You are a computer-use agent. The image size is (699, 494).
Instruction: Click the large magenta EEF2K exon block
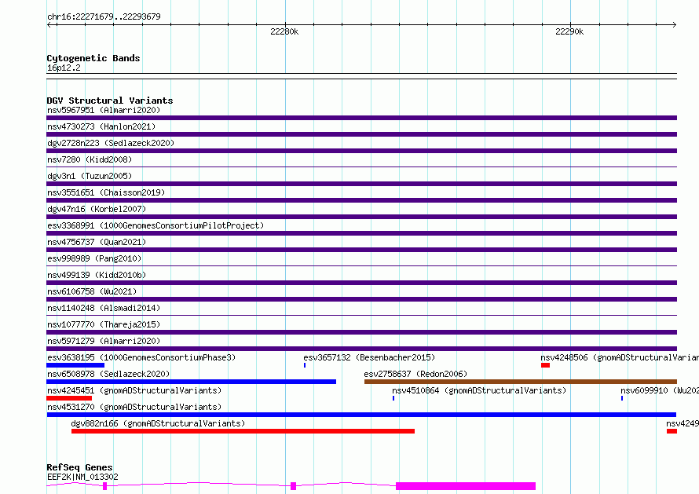click(x=466, y=486)
